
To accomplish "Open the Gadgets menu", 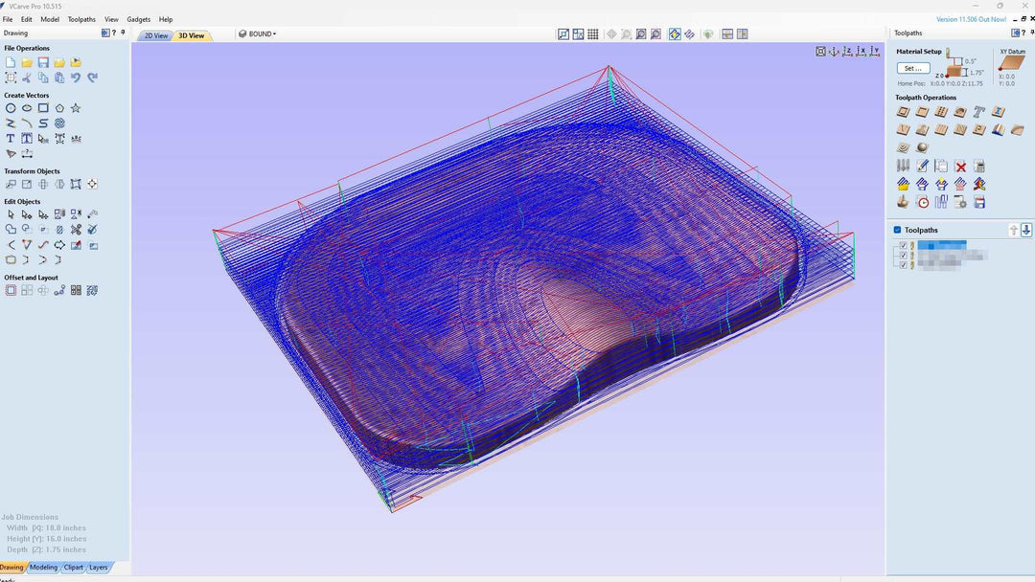I will (x=138, y=19).
